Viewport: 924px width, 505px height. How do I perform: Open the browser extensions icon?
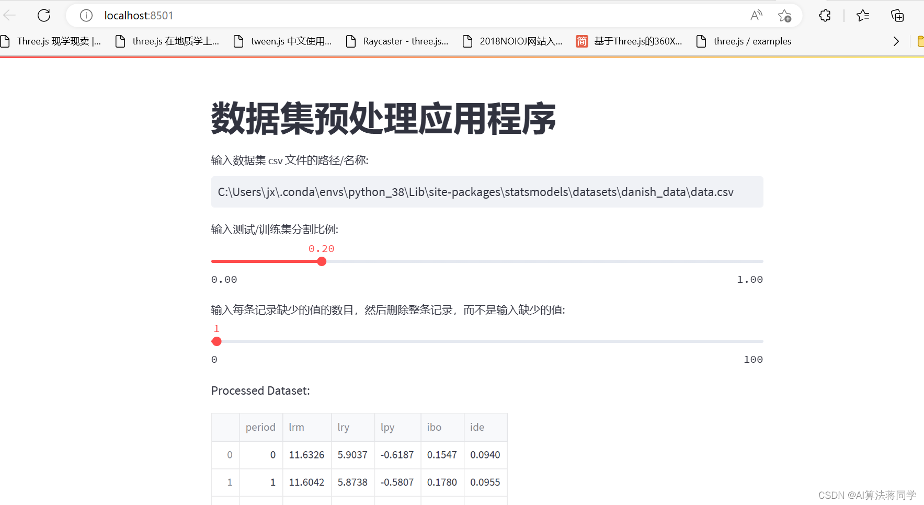tap(825, 16)
